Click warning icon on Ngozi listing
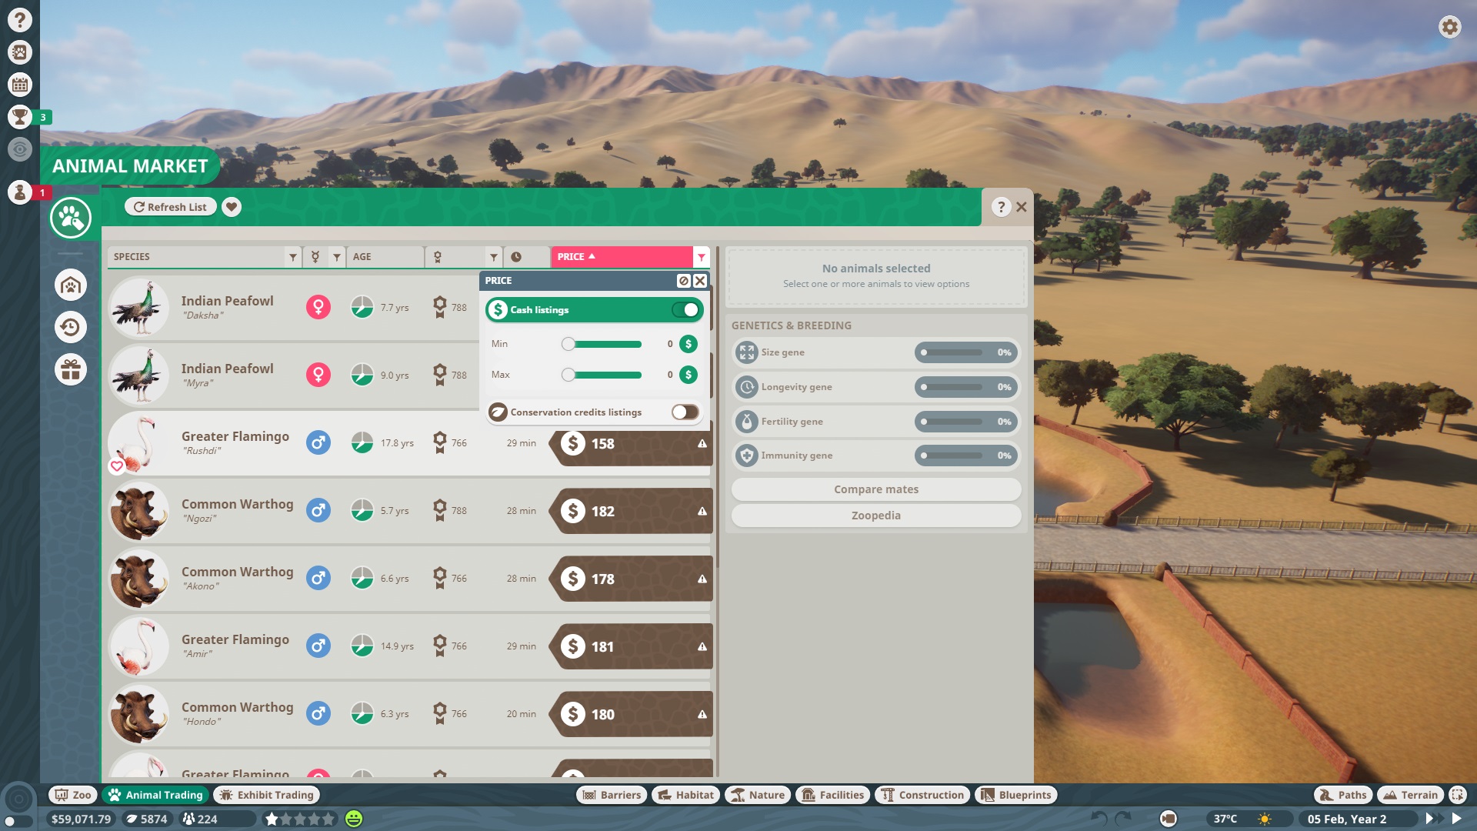1477x831 pixels. (702, 512)
